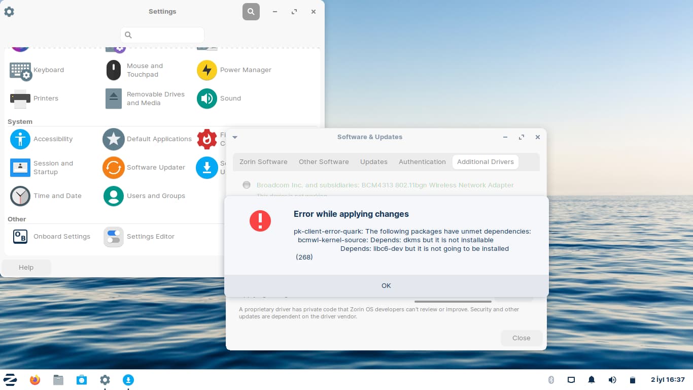Open Accessibility settings
693x390 pixels.
click(41, 139)
